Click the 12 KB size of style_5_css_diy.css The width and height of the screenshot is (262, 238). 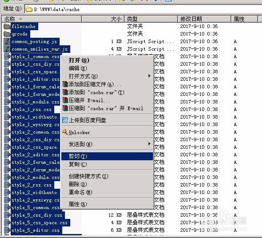[x=115, y=215]
